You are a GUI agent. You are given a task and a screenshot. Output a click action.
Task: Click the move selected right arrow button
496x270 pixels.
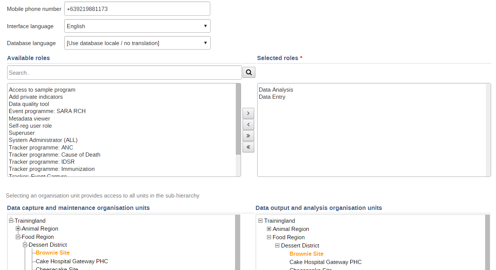click(248, 113)
